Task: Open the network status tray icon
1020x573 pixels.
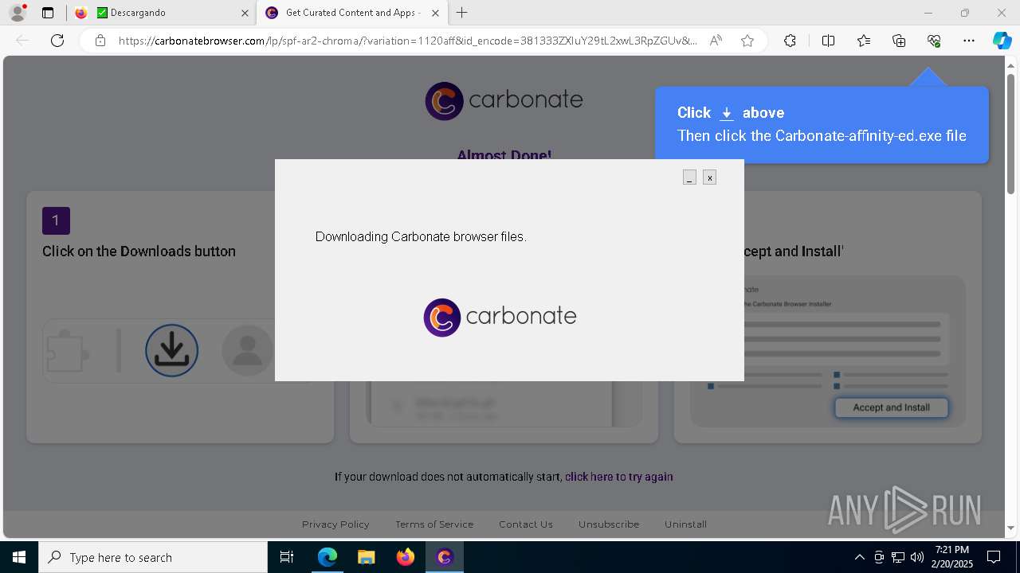Action: pos(898,557)
